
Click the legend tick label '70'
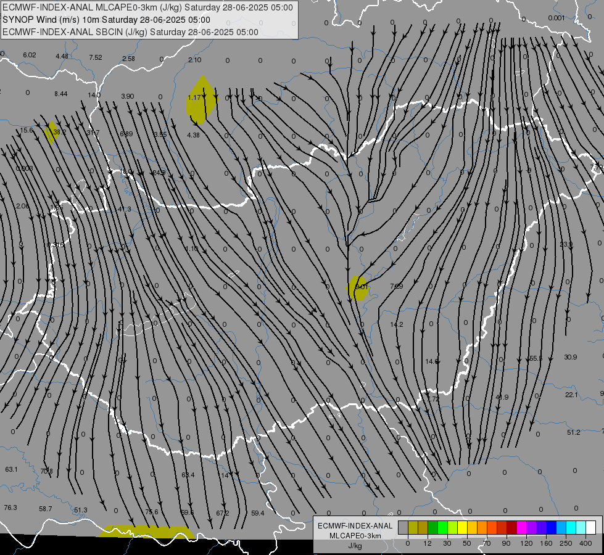coord(487,543)
